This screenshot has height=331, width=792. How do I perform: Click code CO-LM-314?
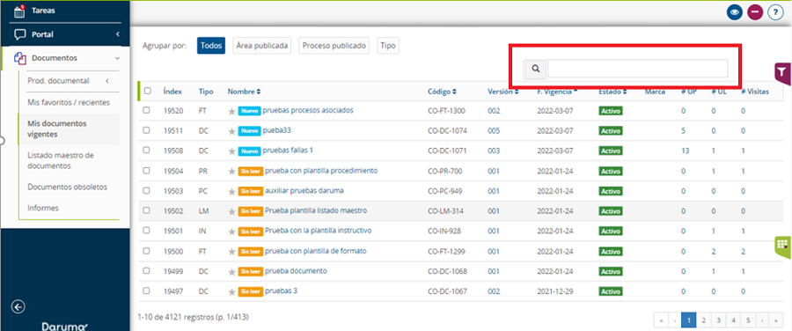pos(445,210)
